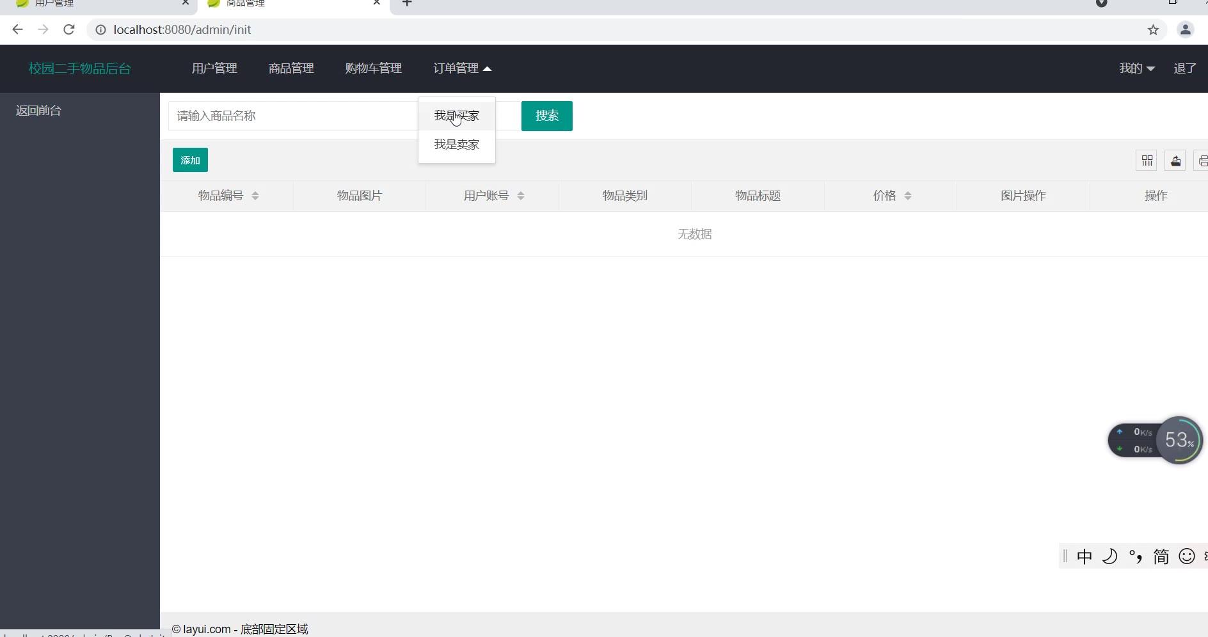Open the column filter grid icon
This screenshot has height=637, width=1208.
[x=1147, y=161]
